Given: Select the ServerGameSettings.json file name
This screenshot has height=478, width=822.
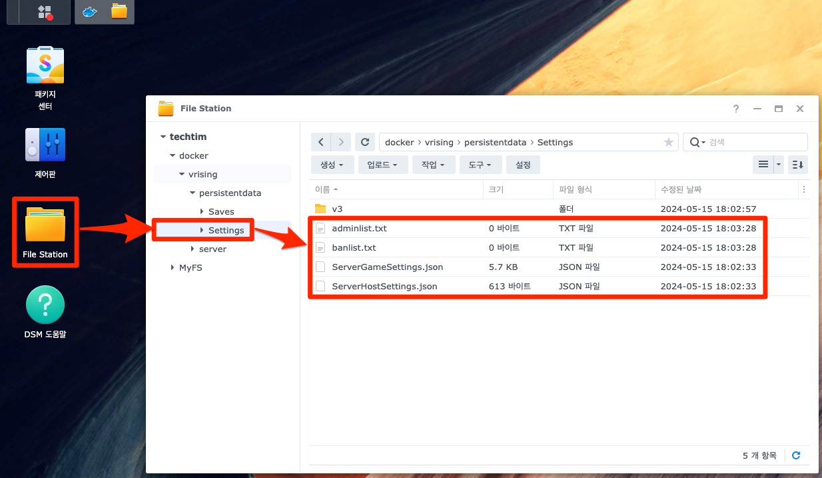Looking at the screenshot, I should [x=388, y=267].
